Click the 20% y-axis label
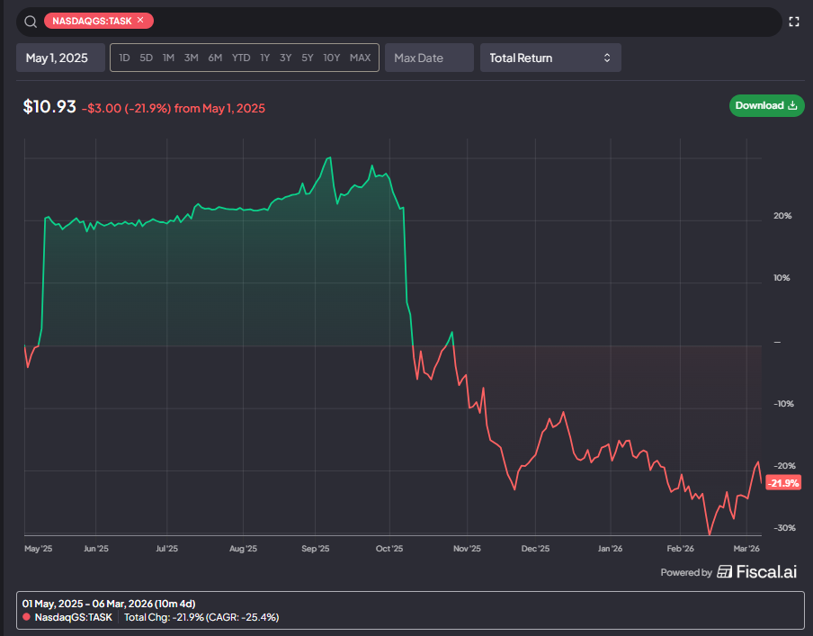This screenshot has height=636, width=813. coord(782,216)
